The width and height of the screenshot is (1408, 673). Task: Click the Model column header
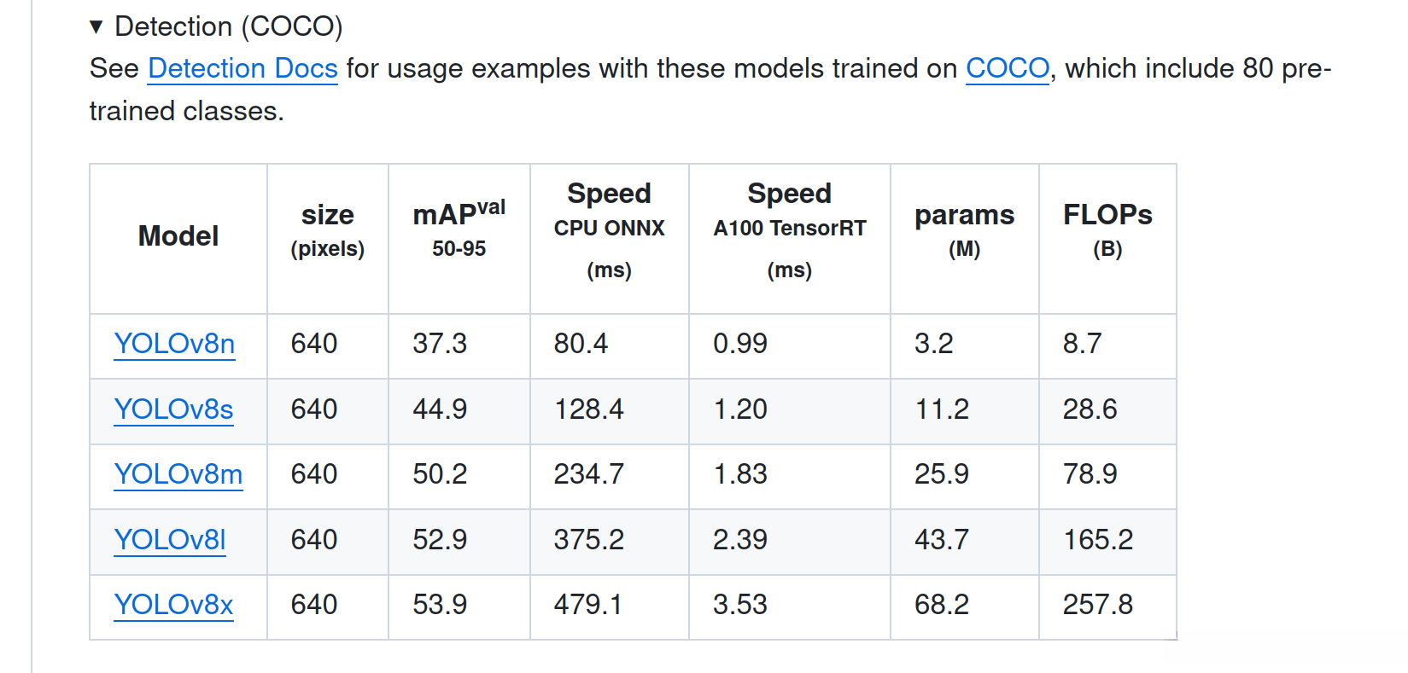pyautogui.click(x=178, y=236)
